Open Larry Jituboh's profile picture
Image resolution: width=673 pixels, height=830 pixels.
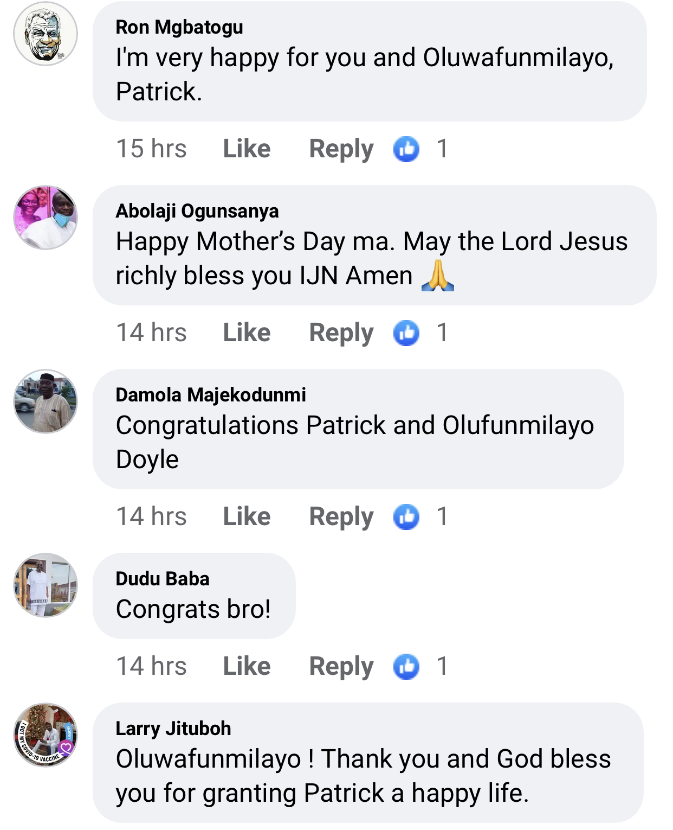[x=46, y=735]
